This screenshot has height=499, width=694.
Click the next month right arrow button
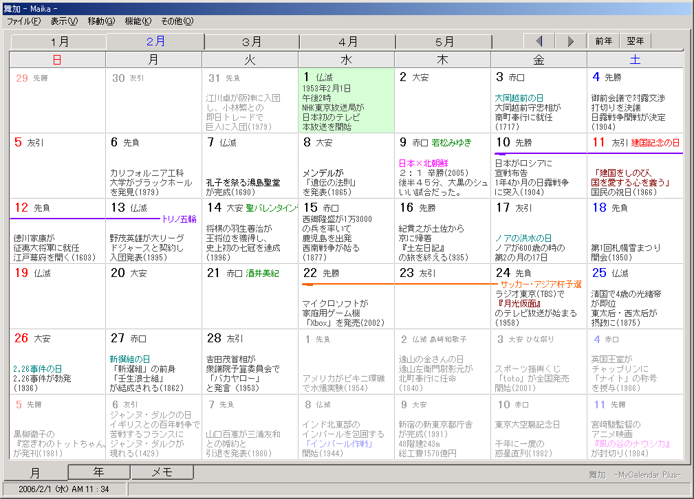[571, 41]
